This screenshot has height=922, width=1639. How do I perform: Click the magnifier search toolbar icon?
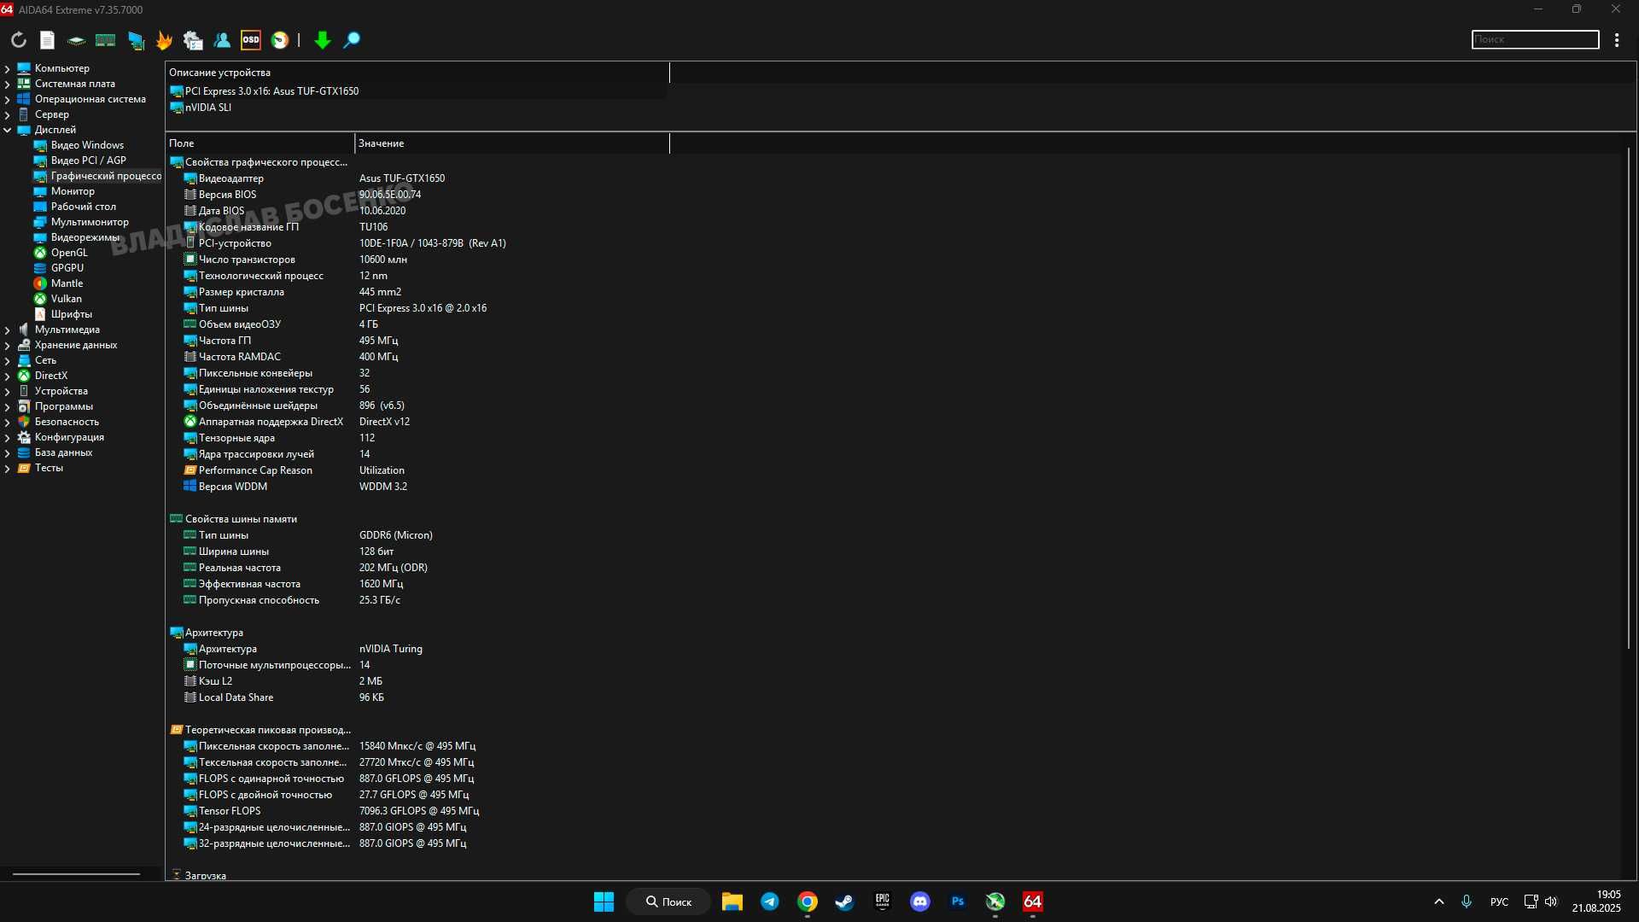(x=352, y=40)
